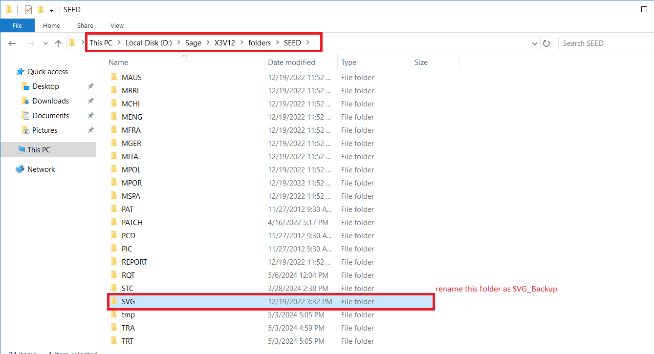Select the Network icon in sidebar
The height and width of the screenshot is (354, 654).
coord(20,169)
